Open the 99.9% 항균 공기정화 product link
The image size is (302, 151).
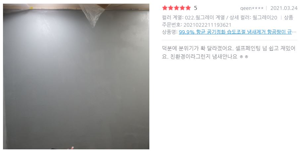coord(235,32)
